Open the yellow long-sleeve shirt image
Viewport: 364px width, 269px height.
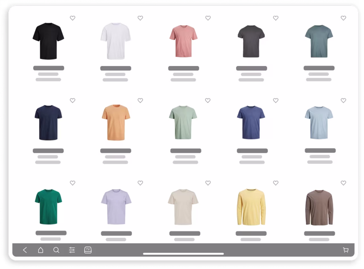click(x=251, y=207)
